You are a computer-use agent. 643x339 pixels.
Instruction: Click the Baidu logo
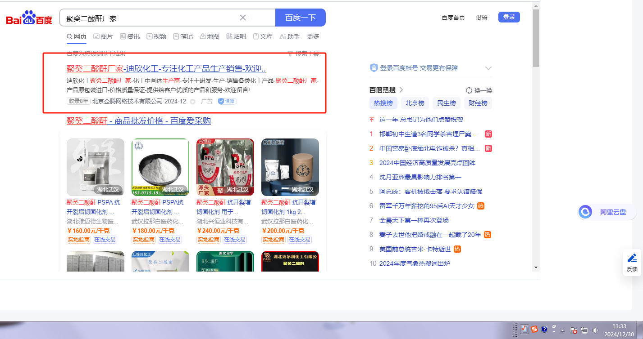[x=29, y=18]
